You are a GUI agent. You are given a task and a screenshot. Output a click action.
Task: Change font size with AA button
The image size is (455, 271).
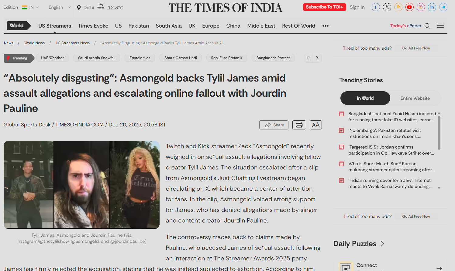(x=316, y=125)
